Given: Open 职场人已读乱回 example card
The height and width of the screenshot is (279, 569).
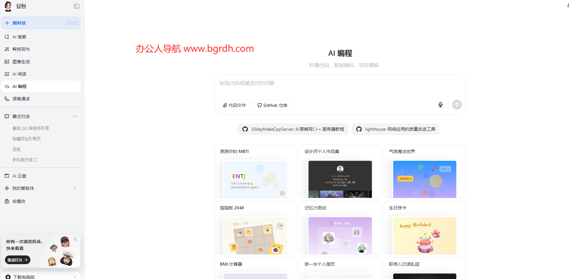Looking at the screenshot, I should tap(425, 268).
